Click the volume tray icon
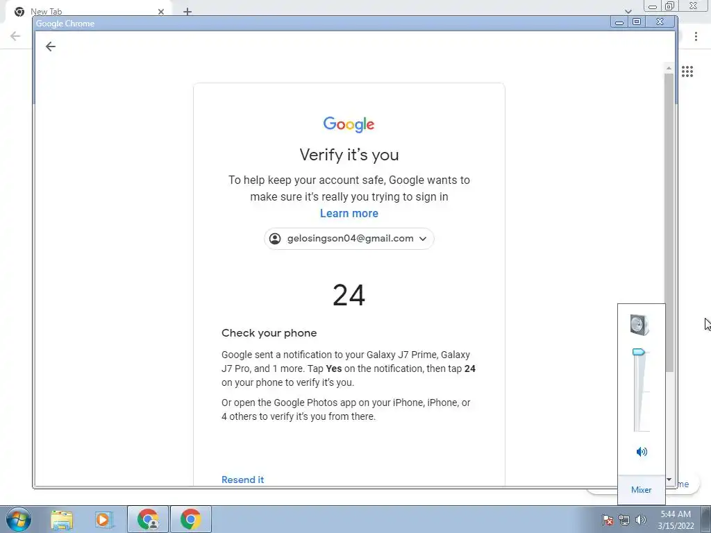Screen dimensions: 711x533 pos(641,520)
